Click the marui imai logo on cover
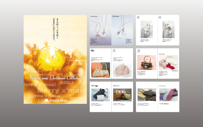The image size is (203, 127). [55, 100]
